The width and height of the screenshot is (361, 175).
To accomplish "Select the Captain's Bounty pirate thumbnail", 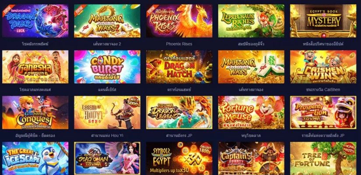I will pyautogui.click(x=251, y=158).
